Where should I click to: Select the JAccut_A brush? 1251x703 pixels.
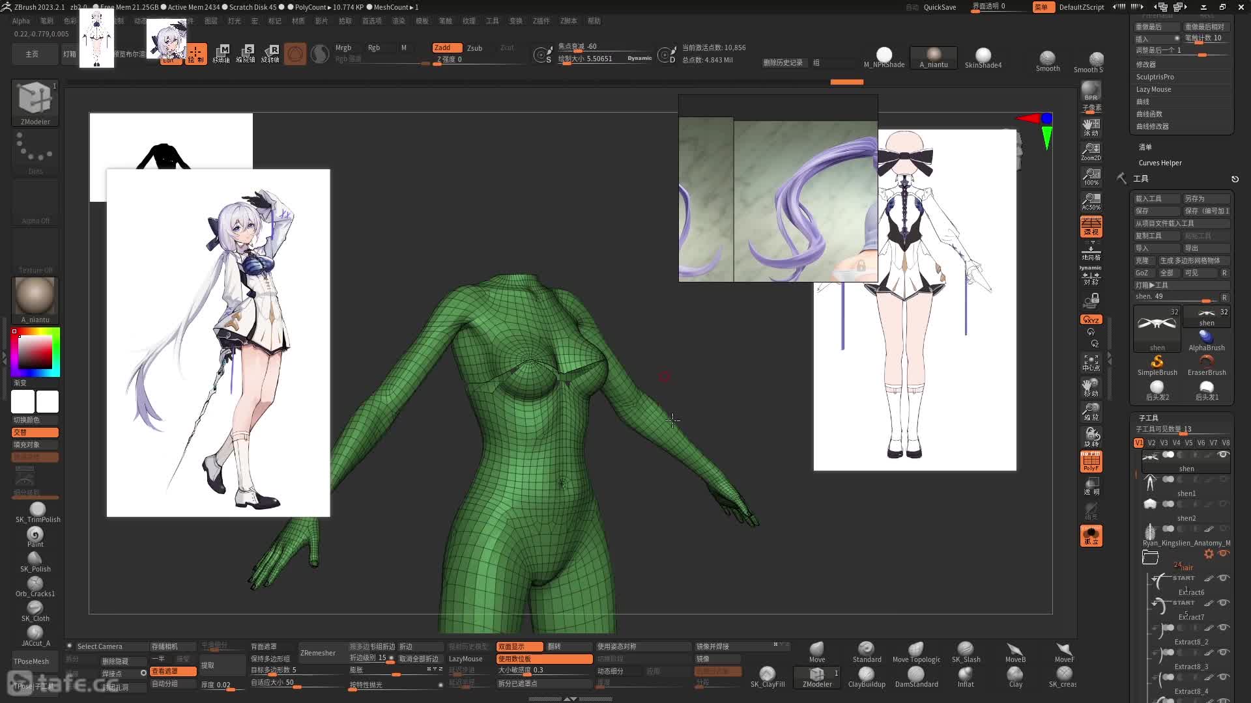click(35, 636)
